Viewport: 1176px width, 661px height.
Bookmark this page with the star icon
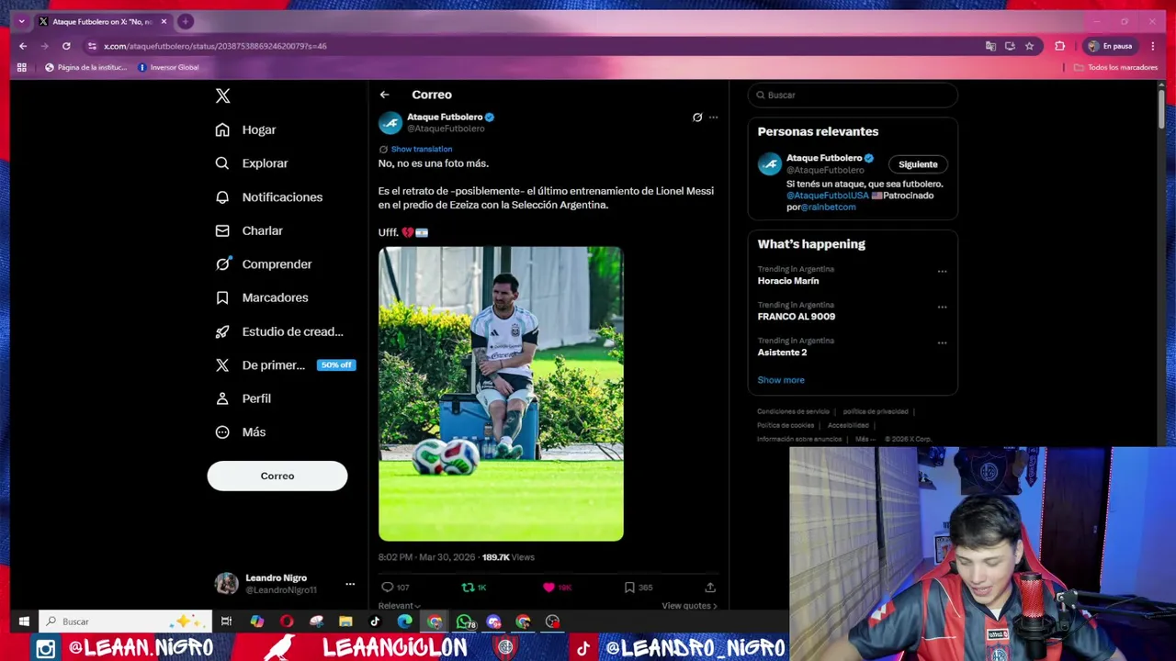1029,46
